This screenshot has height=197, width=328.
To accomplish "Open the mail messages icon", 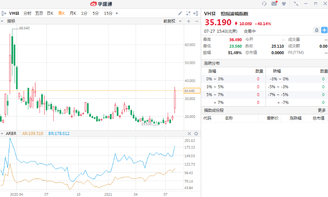I will (274, 3).
